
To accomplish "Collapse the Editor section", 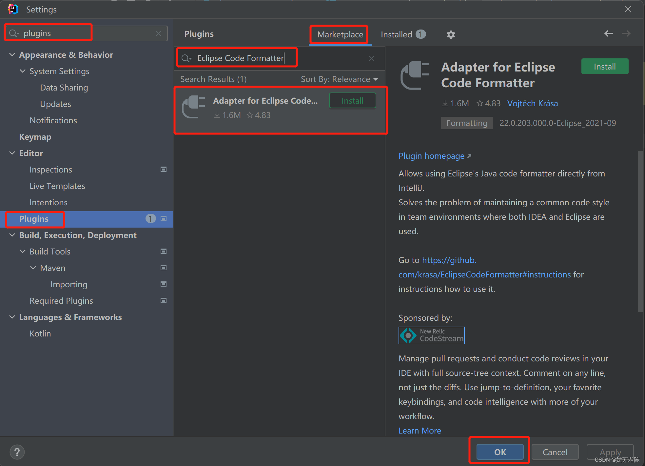I will point(12,153).
